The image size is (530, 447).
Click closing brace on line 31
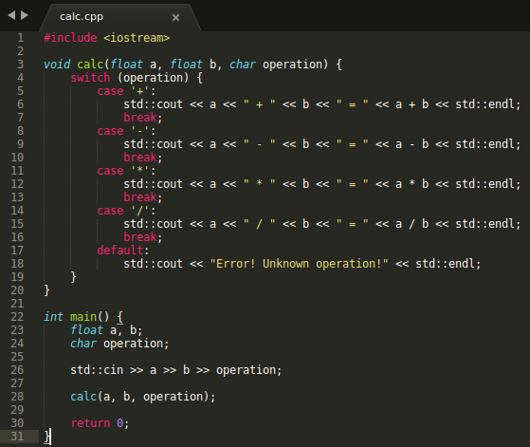click(47, 437)
